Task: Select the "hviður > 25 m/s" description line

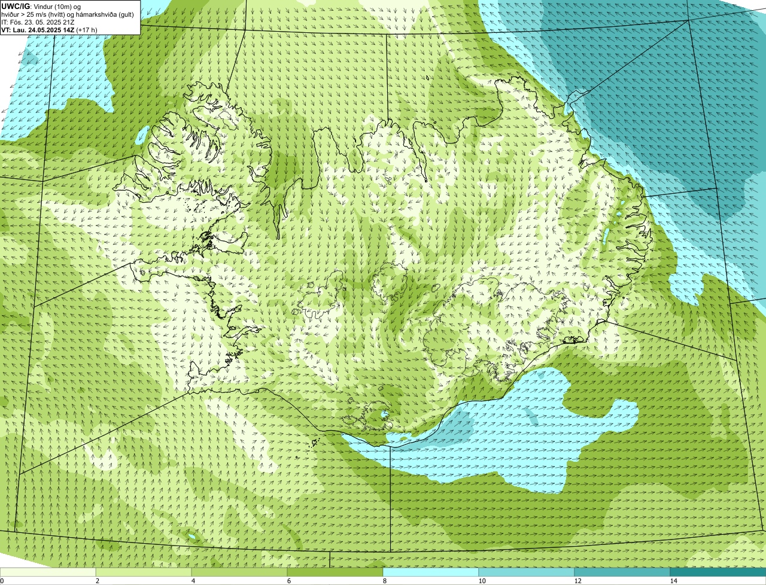Action: tap(68, 14)
